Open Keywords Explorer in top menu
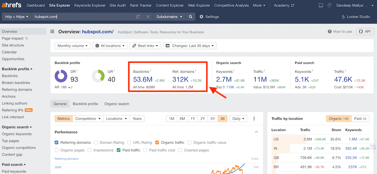Screen dimensions: 377x174 (90, 6)
